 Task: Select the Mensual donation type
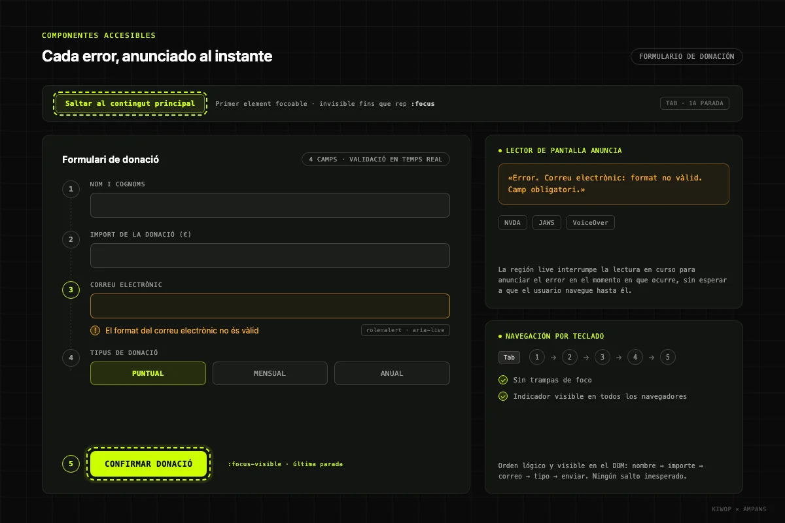[270, 373]
